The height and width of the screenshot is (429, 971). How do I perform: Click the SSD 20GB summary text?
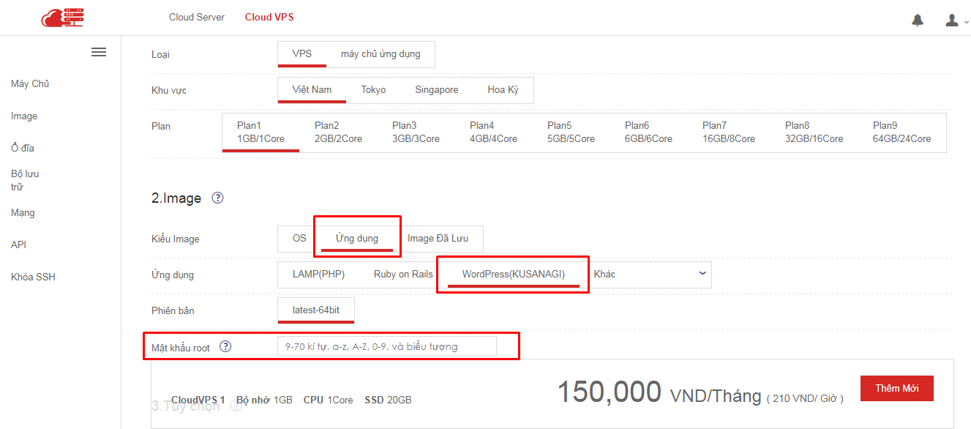(387, 400)
